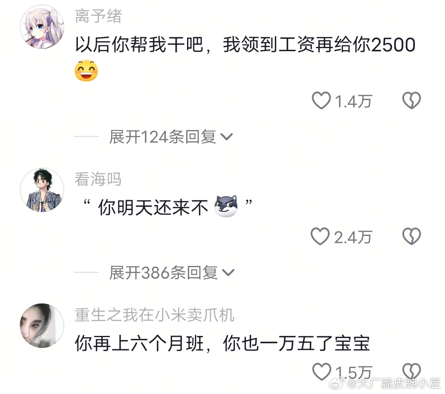
Task: Dislike 离予绪's comment with broken heart
Action: (412, 100)
